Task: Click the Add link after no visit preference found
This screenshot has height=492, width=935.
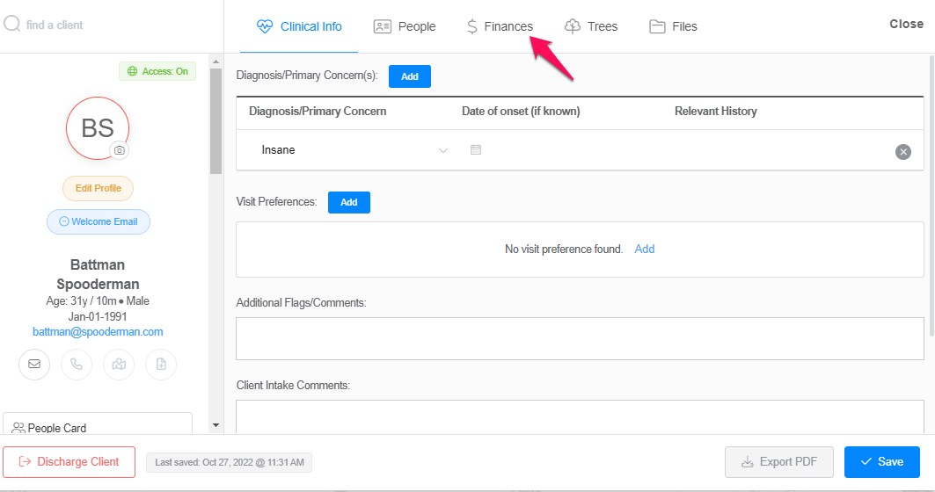Action: [x=645, y=249]
